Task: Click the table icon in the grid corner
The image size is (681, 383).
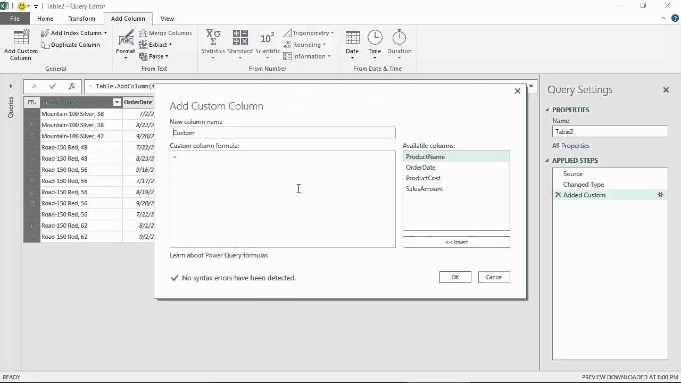Action: point(32,102)
